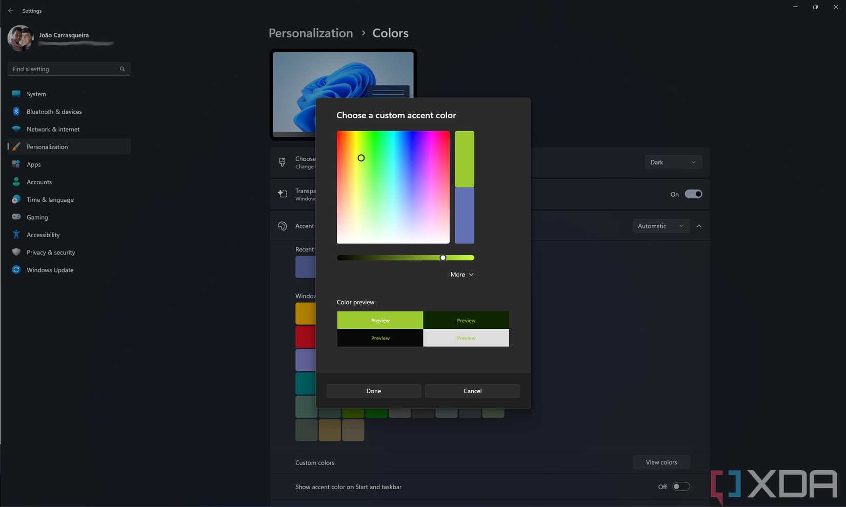Viewport: 846px width, 507px height.
Task: Click the Accent color palette icon
Action: click(282, 226)
